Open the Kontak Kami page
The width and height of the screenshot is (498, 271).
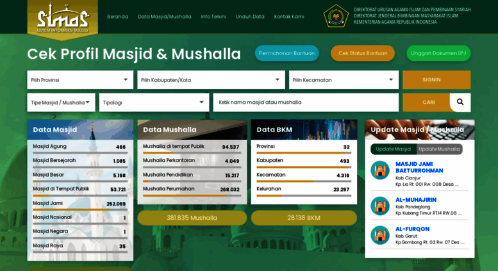click(x=289, y=17)
